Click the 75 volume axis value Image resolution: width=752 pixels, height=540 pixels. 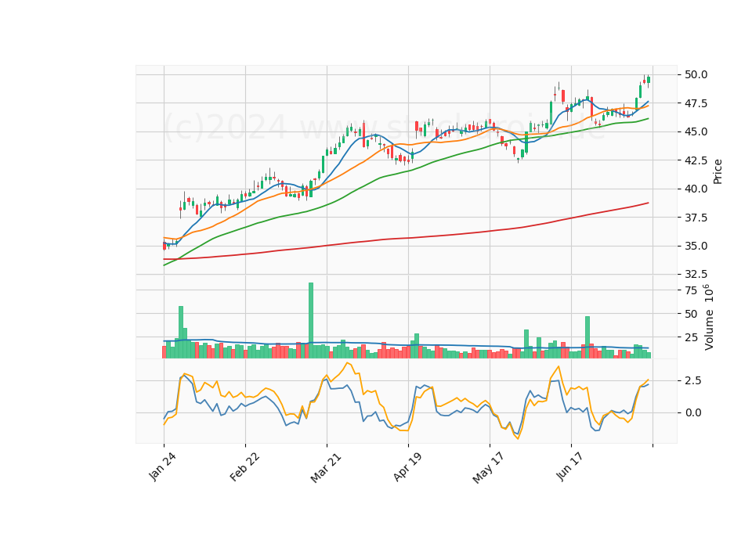[691, 290]
